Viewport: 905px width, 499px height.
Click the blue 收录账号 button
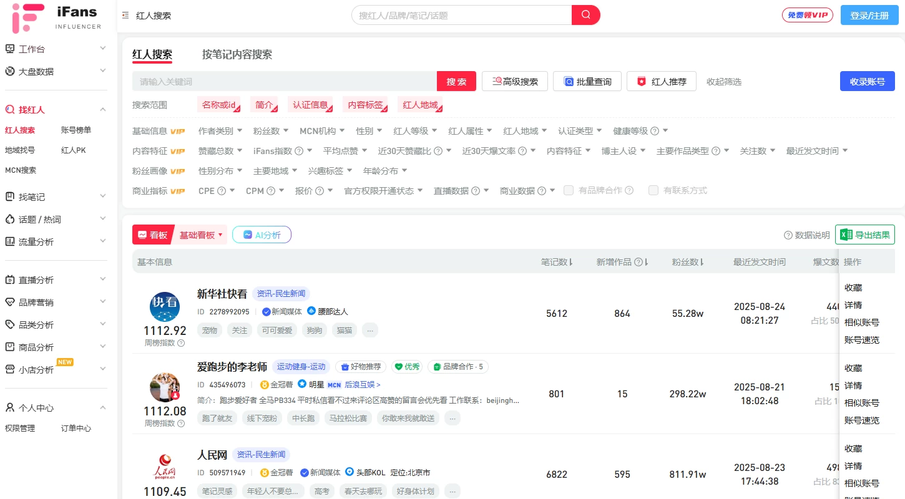click(x=867, y=81)
